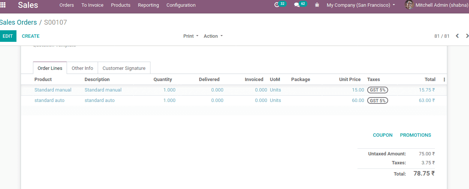
Task: Click line total 63.00 ₹
Action: click(x=427, y=100)
